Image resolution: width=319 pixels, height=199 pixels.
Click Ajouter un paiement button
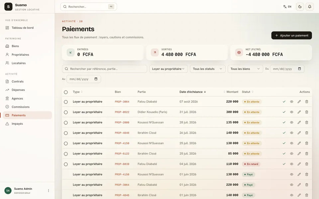point(291,35)
